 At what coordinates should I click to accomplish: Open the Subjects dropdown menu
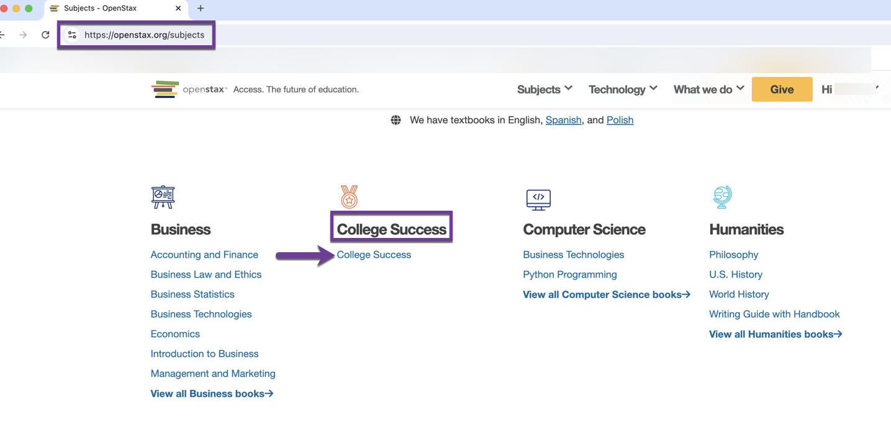pos(544,89)
